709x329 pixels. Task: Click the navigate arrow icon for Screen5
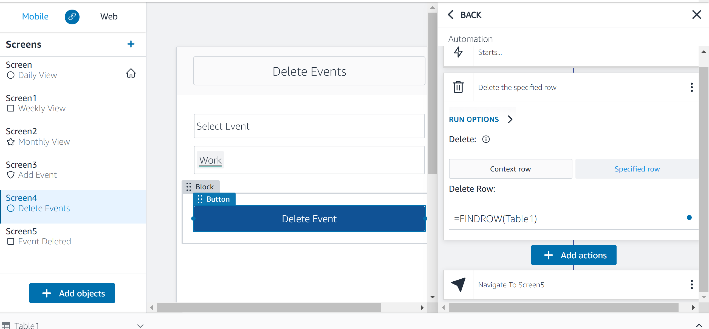pos(459,285)
